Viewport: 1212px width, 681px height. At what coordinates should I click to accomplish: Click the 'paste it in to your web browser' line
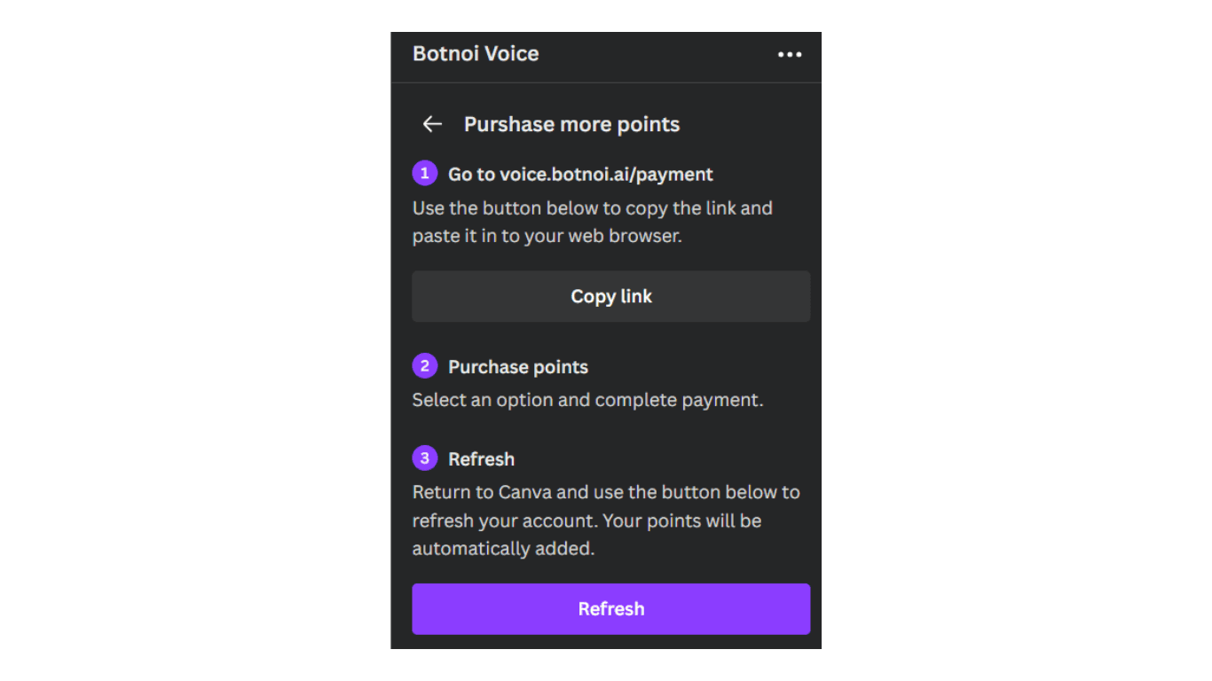pos(547,237)
